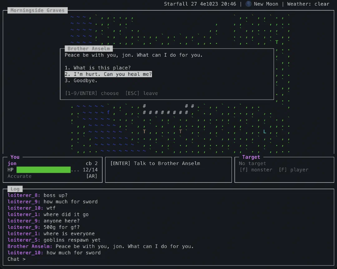This screenshot has height=269, width=337.
Task: Click the log line 'loiterer_10: wtf'
Action: pos(32,208)
